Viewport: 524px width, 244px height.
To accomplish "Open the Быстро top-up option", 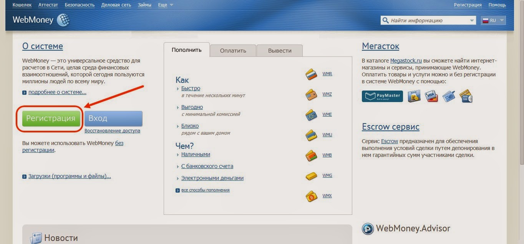I will point(191,88).
